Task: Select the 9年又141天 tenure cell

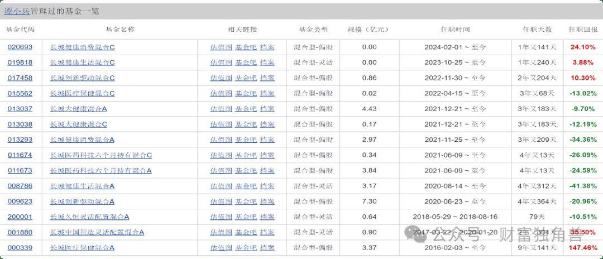Action: tap(537, 248)
